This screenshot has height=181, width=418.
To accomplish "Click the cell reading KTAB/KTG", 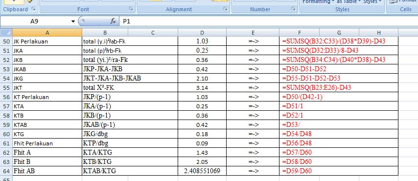I will [130, 171].
